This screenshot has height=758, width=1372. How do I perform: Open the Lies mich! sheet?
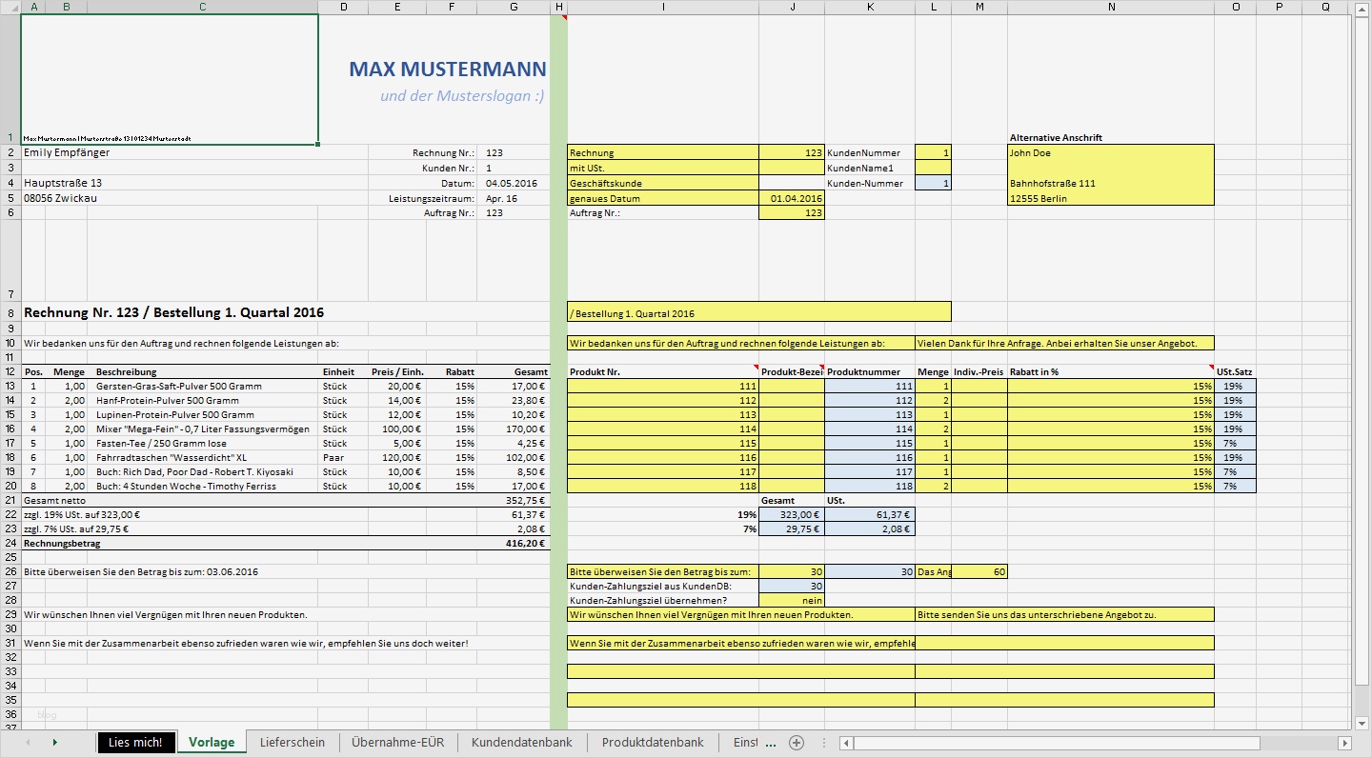pyautogui.click(x=135, y=742)
